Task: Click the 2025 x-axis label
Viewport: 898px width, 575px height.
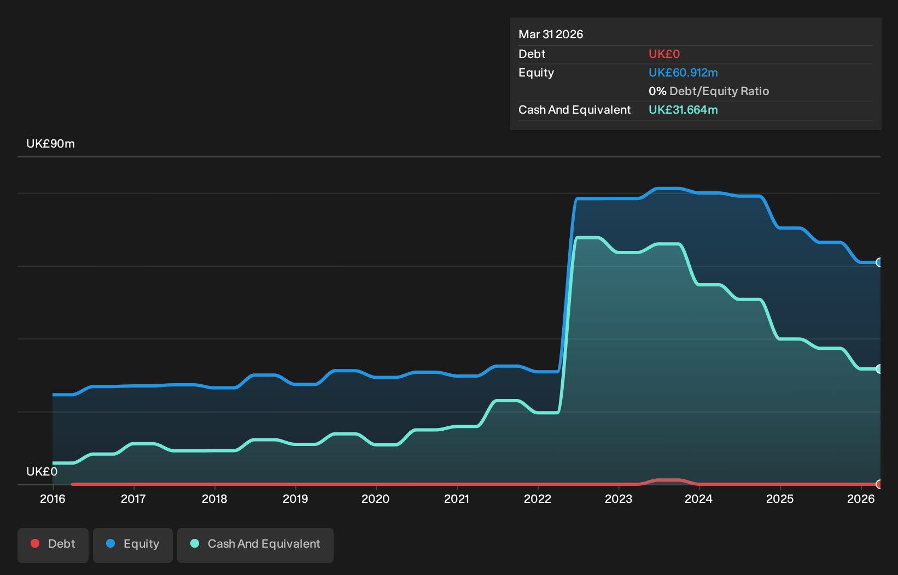Action: [x=780, y=498]
